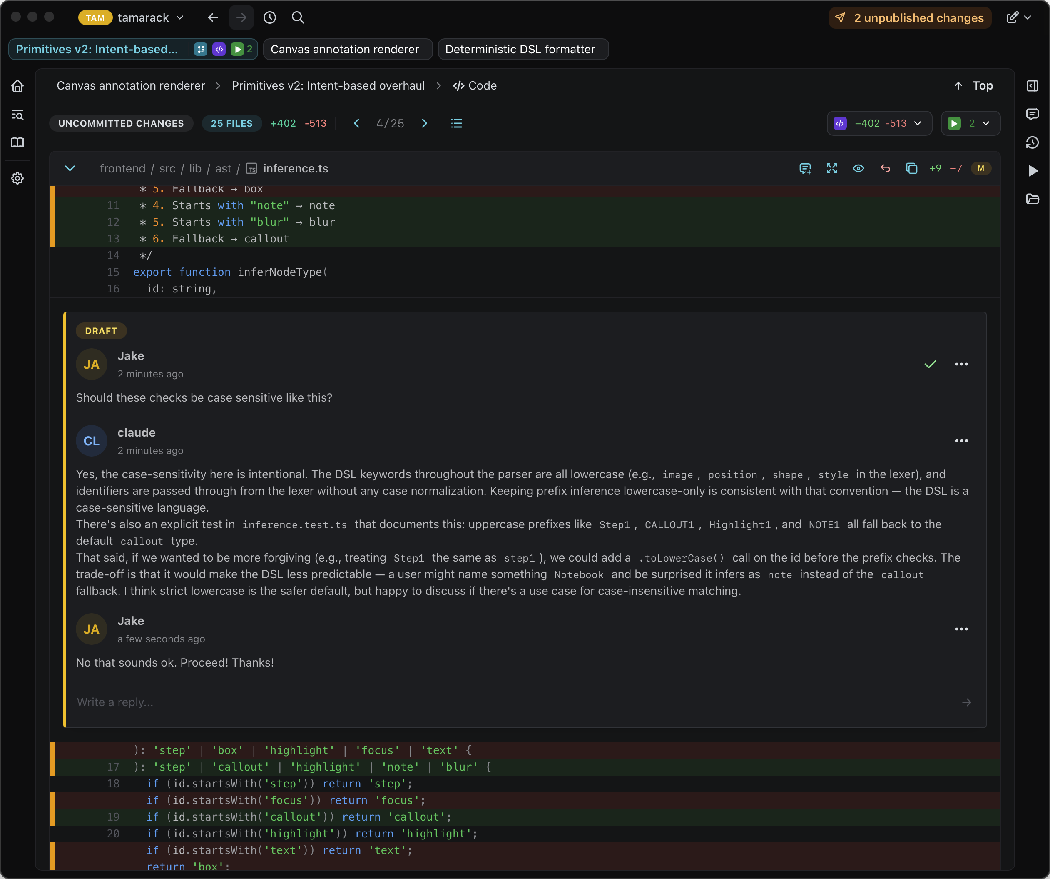
Task: Revert changes to inference.ts
Action: [885, 169]
